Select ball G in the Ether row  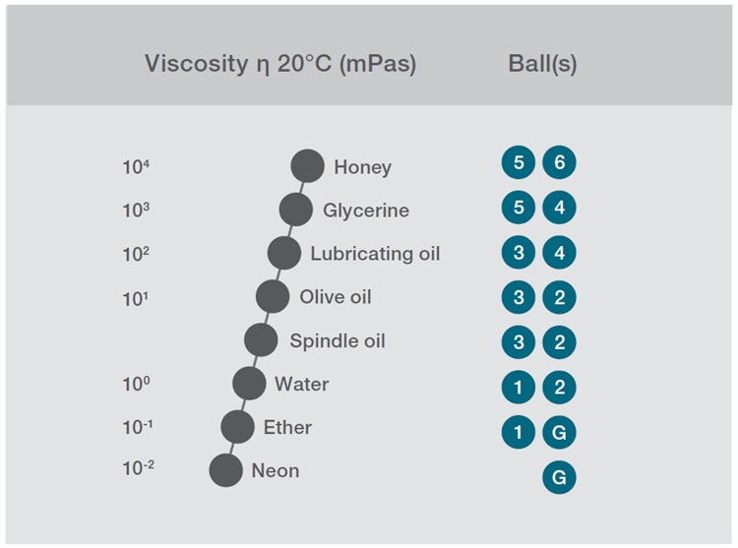[x=559, y=432]
